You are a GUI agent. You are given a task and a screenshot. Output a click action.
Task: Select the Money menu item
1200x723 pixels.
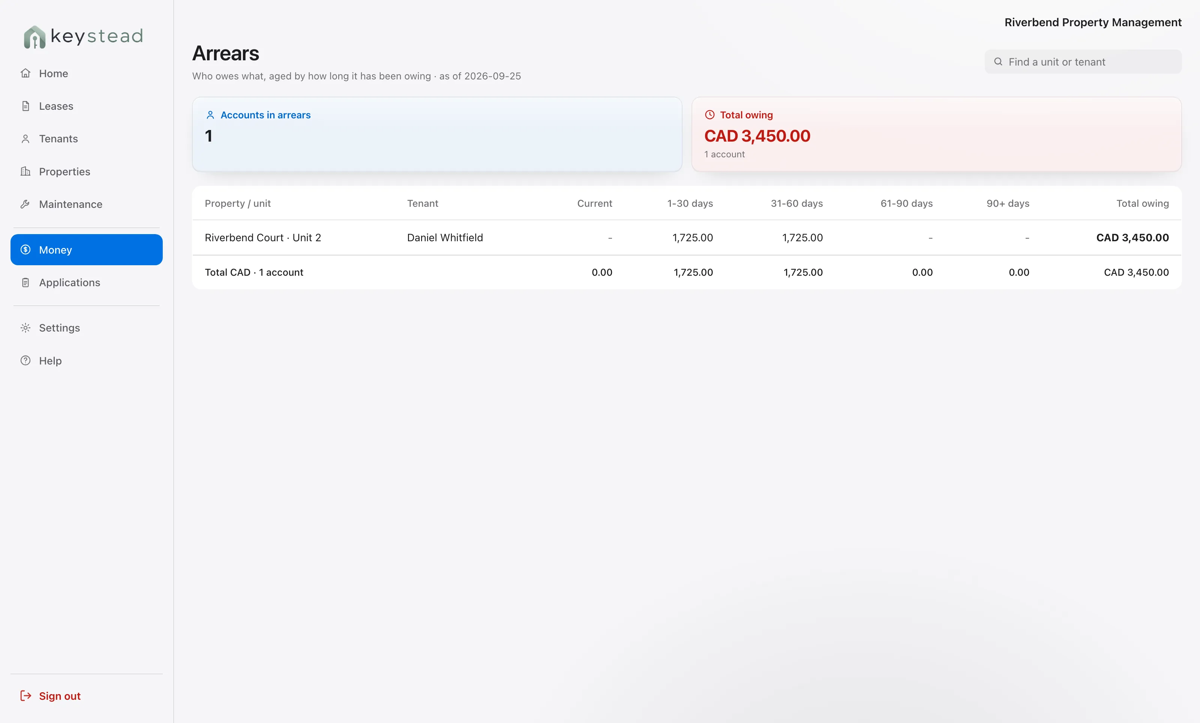pos(87,249)
